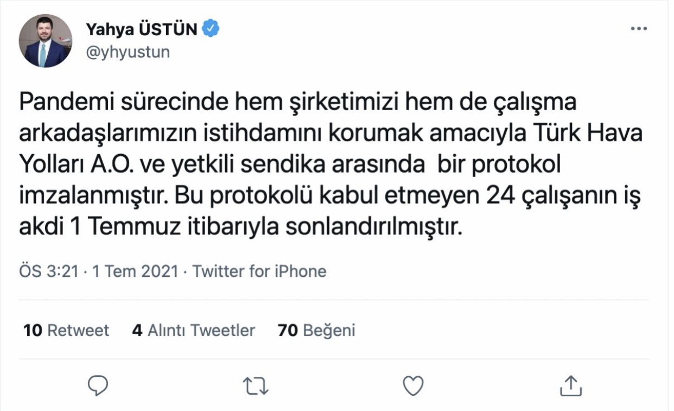
Task: Click the display name Yahya ÜSTÜN
Action: point(141,30)
